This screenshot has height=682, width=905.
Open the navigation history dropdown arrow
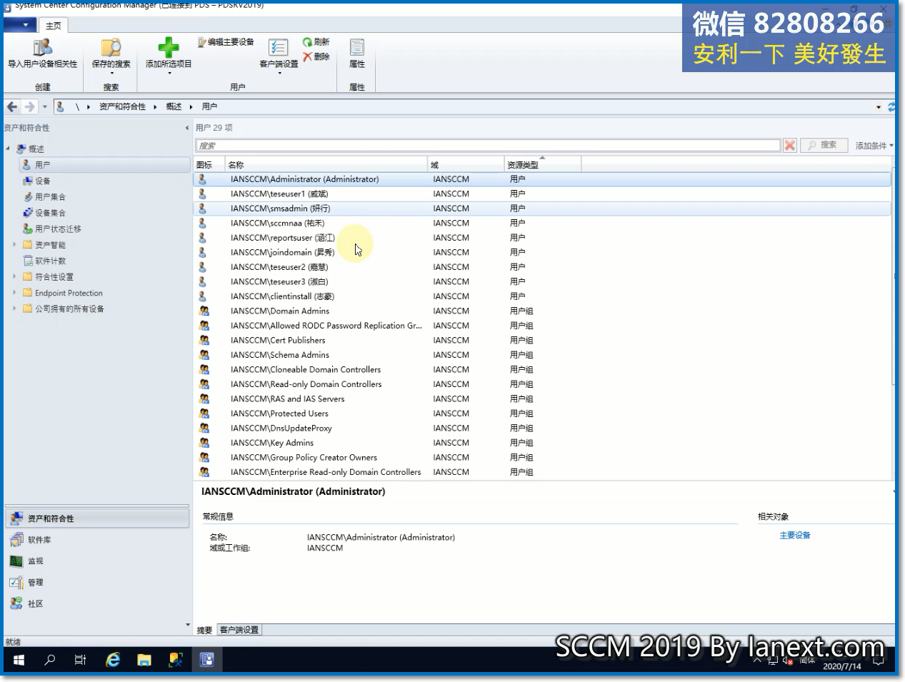point(44,106)
